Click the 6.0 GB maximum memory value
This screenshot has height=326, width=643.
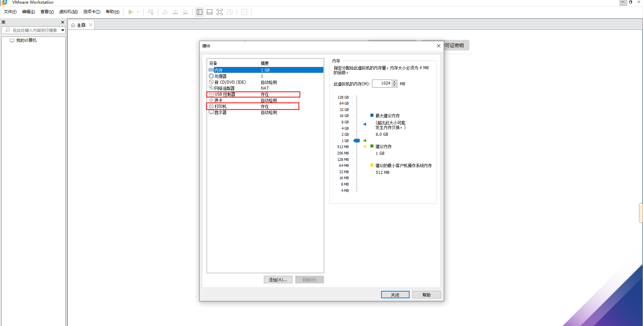pyautogui.click(x=382, y=134)
